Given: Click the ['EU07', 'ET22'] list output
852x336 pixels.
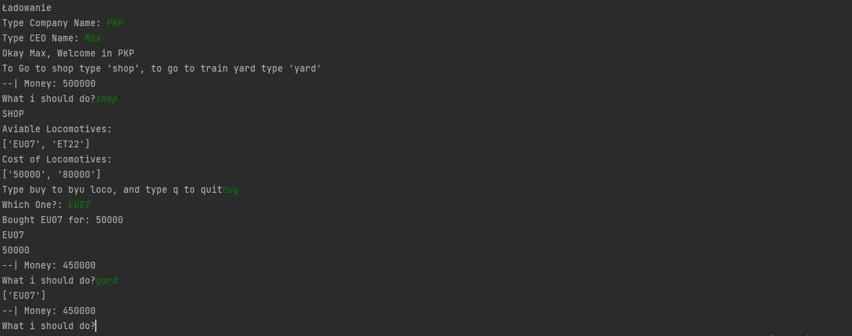Looking at the screenshot, I should pos(46,144).
